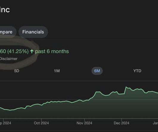Click the Dec 2024 axis label
Viewport: 158px width, 132px height.
(121, 123)
